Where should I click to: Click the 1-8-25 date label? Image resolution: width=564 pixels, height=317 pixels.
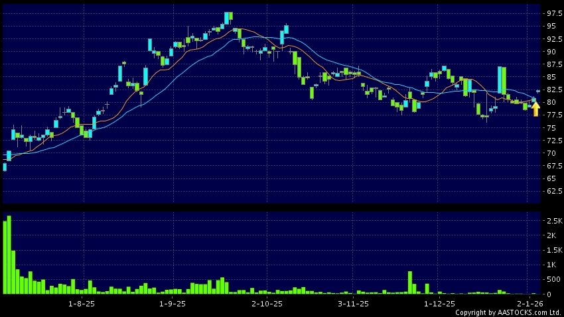tap(82, 304)
